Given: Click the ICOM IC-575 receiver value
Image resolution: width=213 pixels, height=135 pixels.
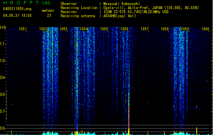Looking at the screenshot, I should (x=136, y=12).
